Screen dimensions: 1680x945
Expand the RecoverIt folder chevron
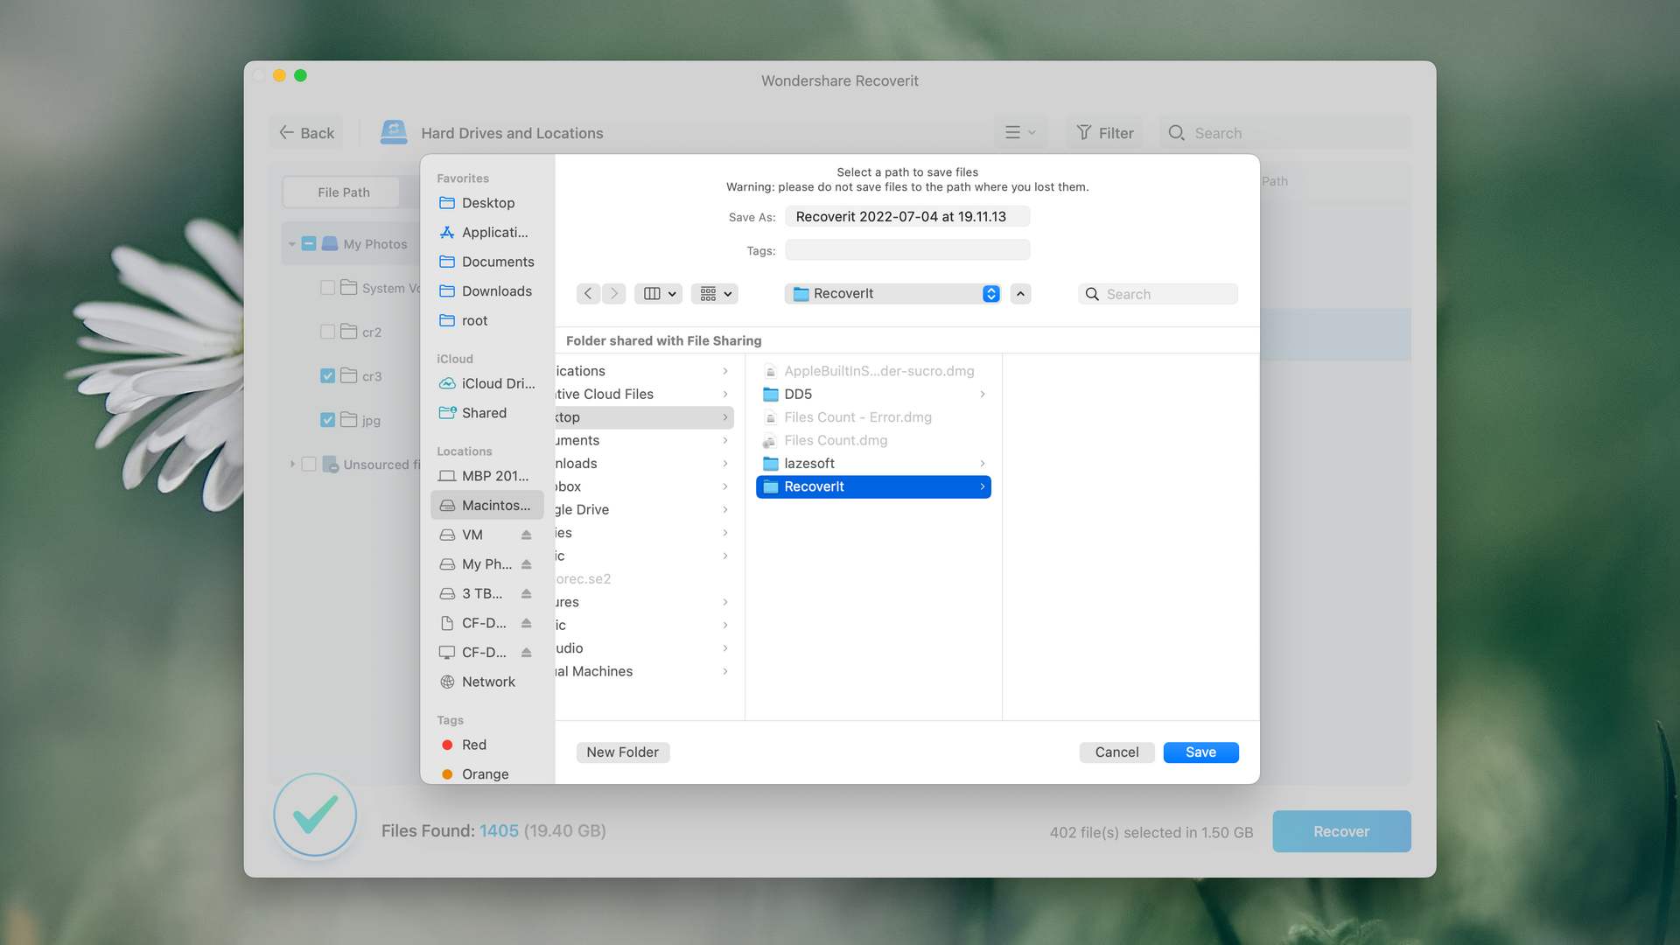[x=983, y=486]
